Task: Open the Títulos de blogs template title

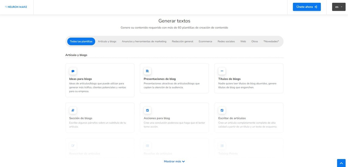Action: [x=229, y=79]
